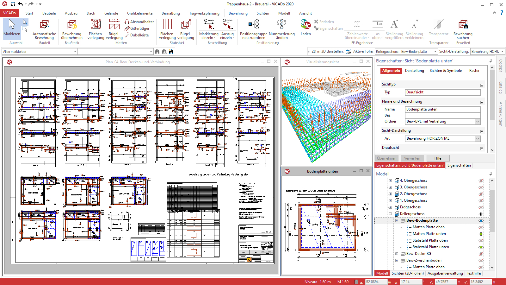Open Aktive Folie dropdown
The width and height of the screenshot is (506, 285).
click(x=435, y=51)
